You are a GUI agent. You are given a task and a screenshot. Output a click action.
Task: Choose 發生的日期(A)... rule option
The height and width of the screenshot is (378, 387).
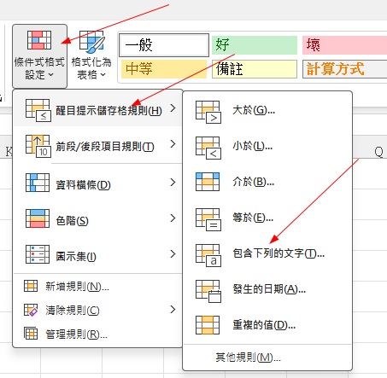(x=267, y=289)
